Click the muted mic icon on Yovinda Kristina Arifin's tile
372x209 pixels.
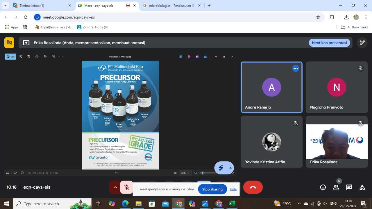click(296, 123)
